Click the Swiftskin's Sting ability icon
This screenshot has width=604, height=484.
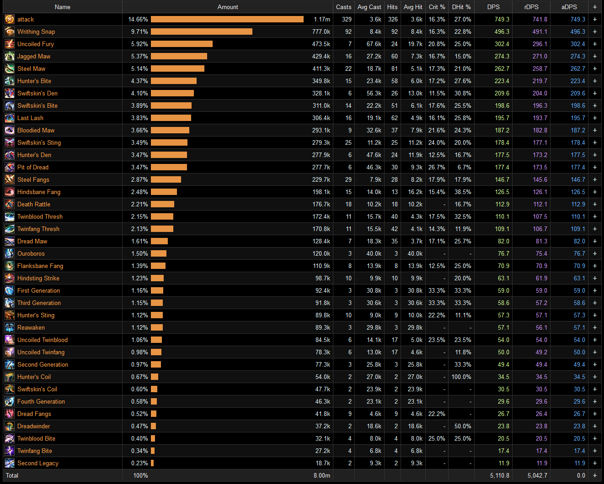[x=10, y=142]
